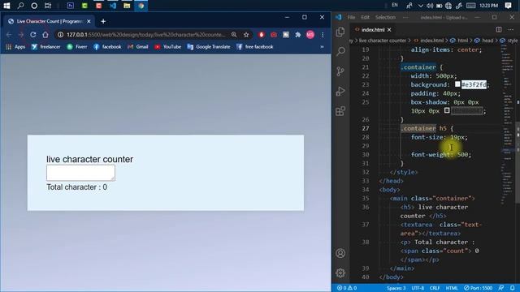Open editor More Actions ellipsis
This screenshot has height=292, width=520.
coord(510,29)
